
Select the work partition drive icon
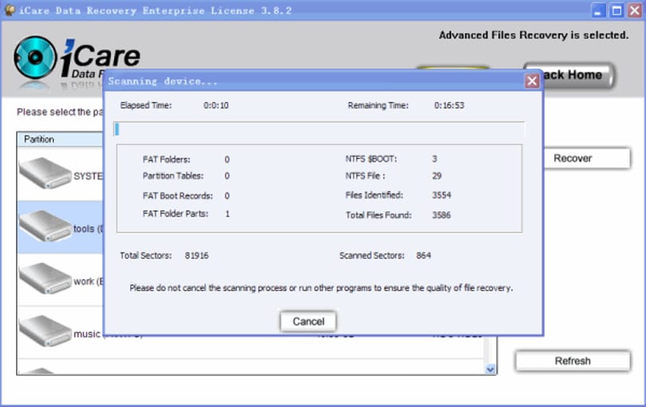(45, 279)
